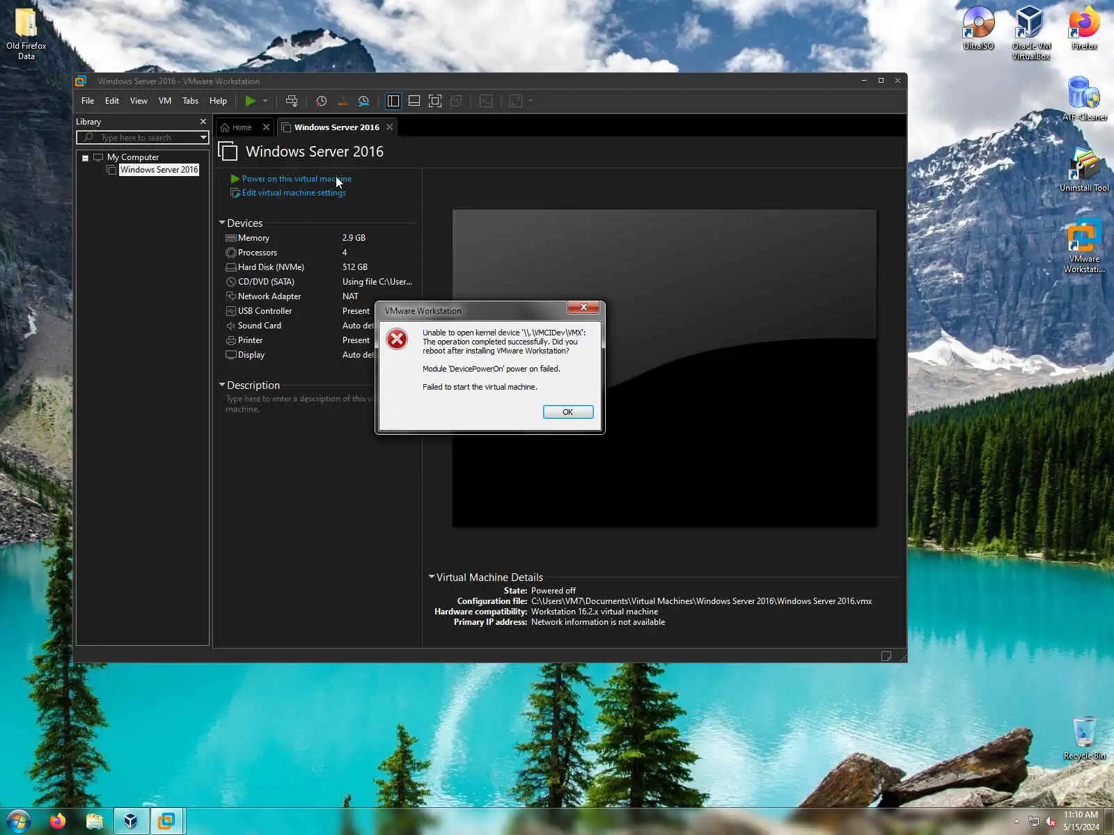Click the green Power On toolbar button
The width and height of the screenshot is (1114, 835).
pyautogui.click(x=250, y=101)
